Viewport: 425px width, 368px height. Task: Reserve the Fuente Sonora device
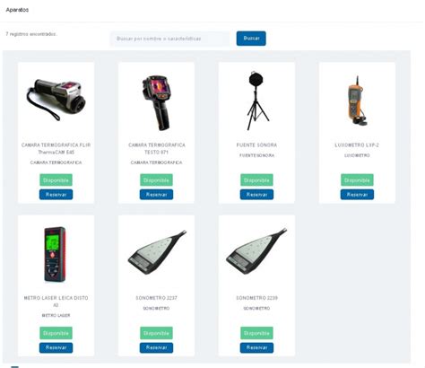[256, 195]
